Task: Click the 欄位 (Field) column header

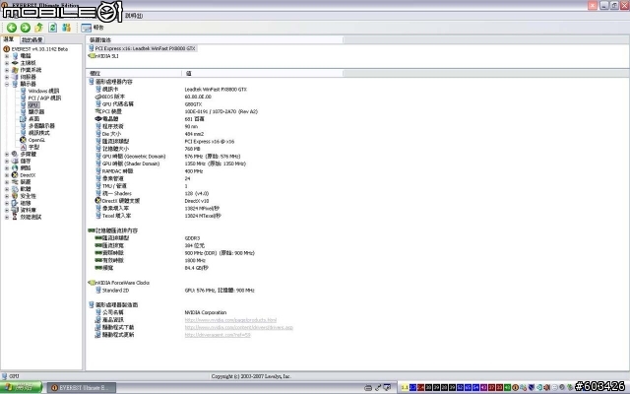Action: click(x=134, y=73)
